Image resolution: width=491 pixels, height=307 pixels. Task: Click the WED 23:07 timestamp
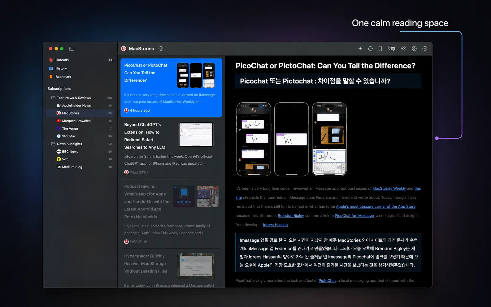pyautogui.click(x=139, y=172)
